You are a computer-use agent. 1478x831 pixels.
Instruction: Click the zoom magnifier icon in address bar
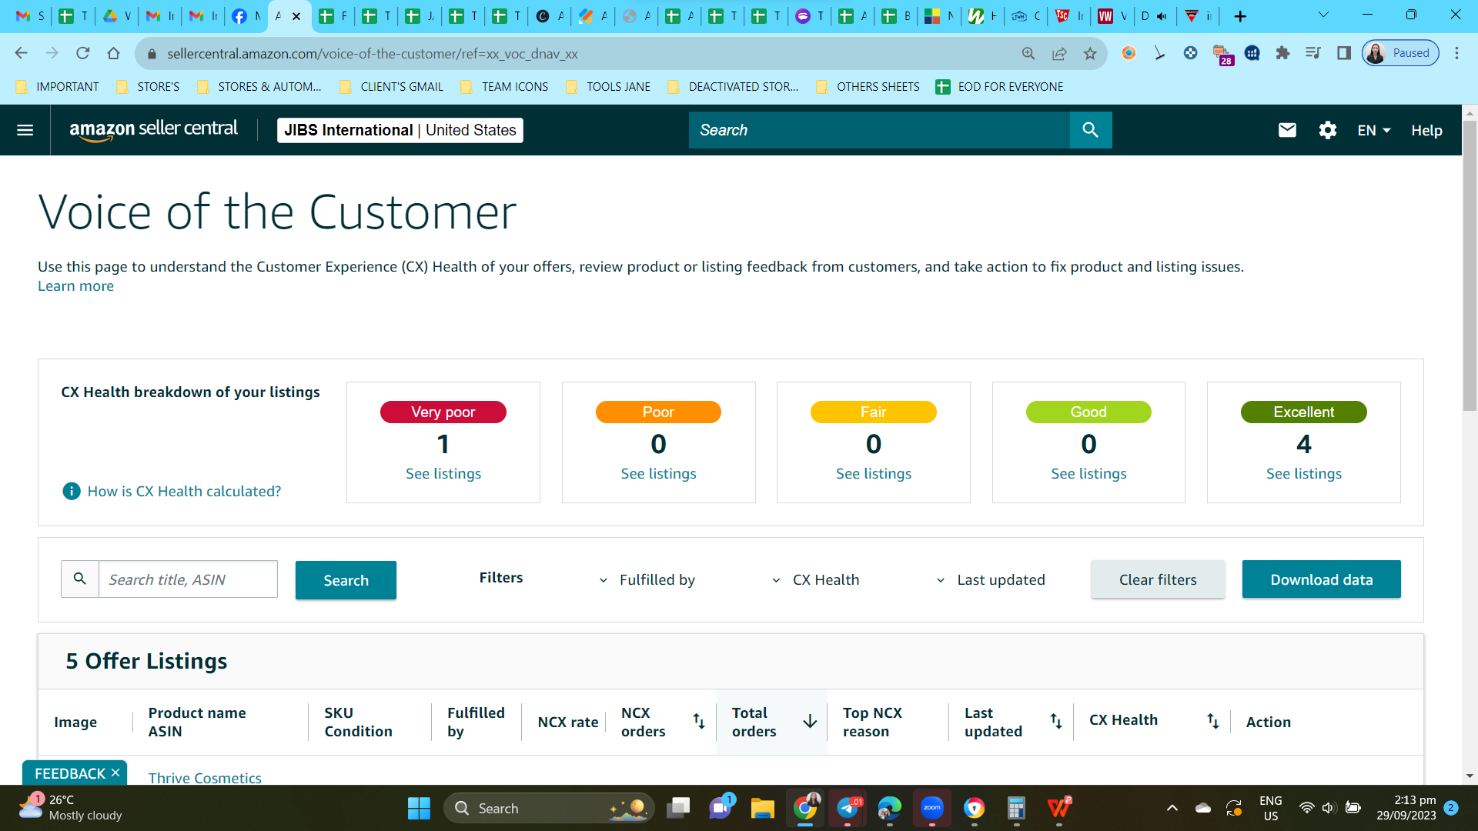[x=1028, y=53]
